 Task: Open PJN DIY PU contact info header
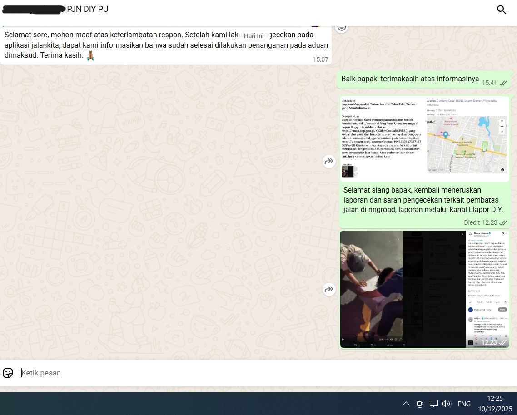(87, 9)
